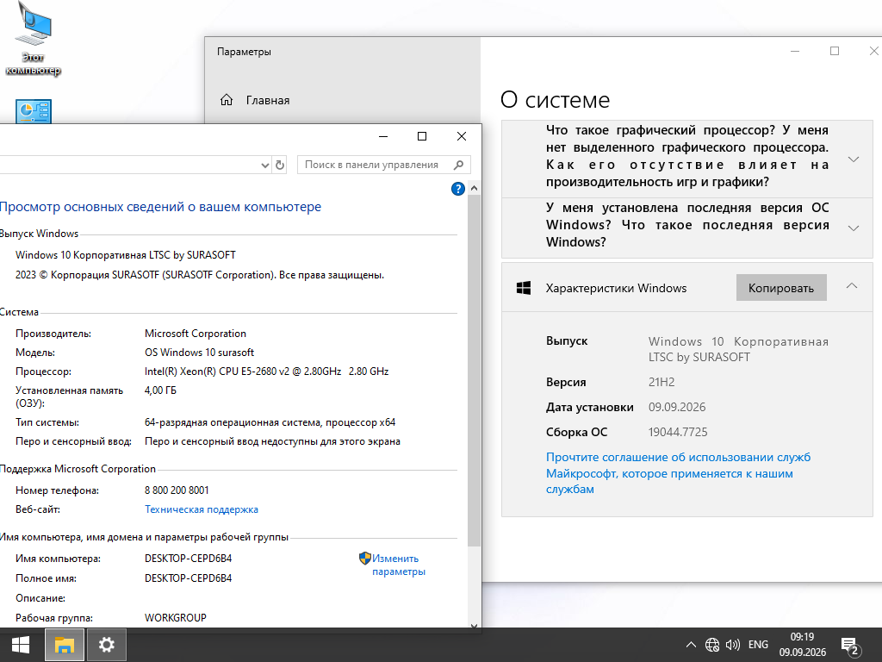882x662 pixels.
Task: Open the Windows Start menu
Action: click(x=21, y=645)
